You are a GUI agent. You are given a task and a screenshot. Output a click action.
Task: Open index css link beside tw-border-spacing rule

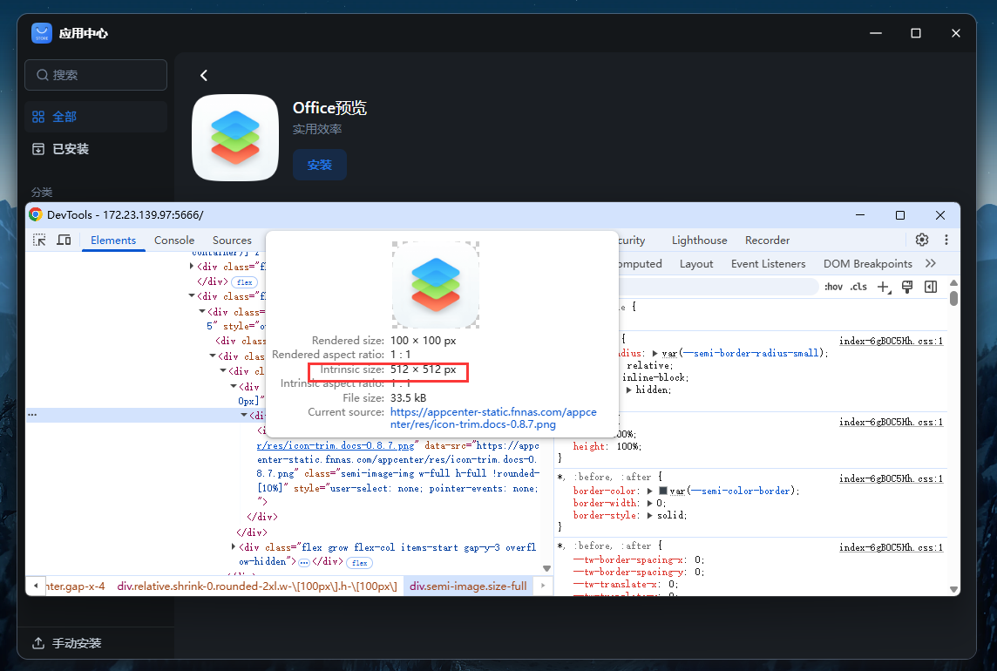(x=891, y=547)
